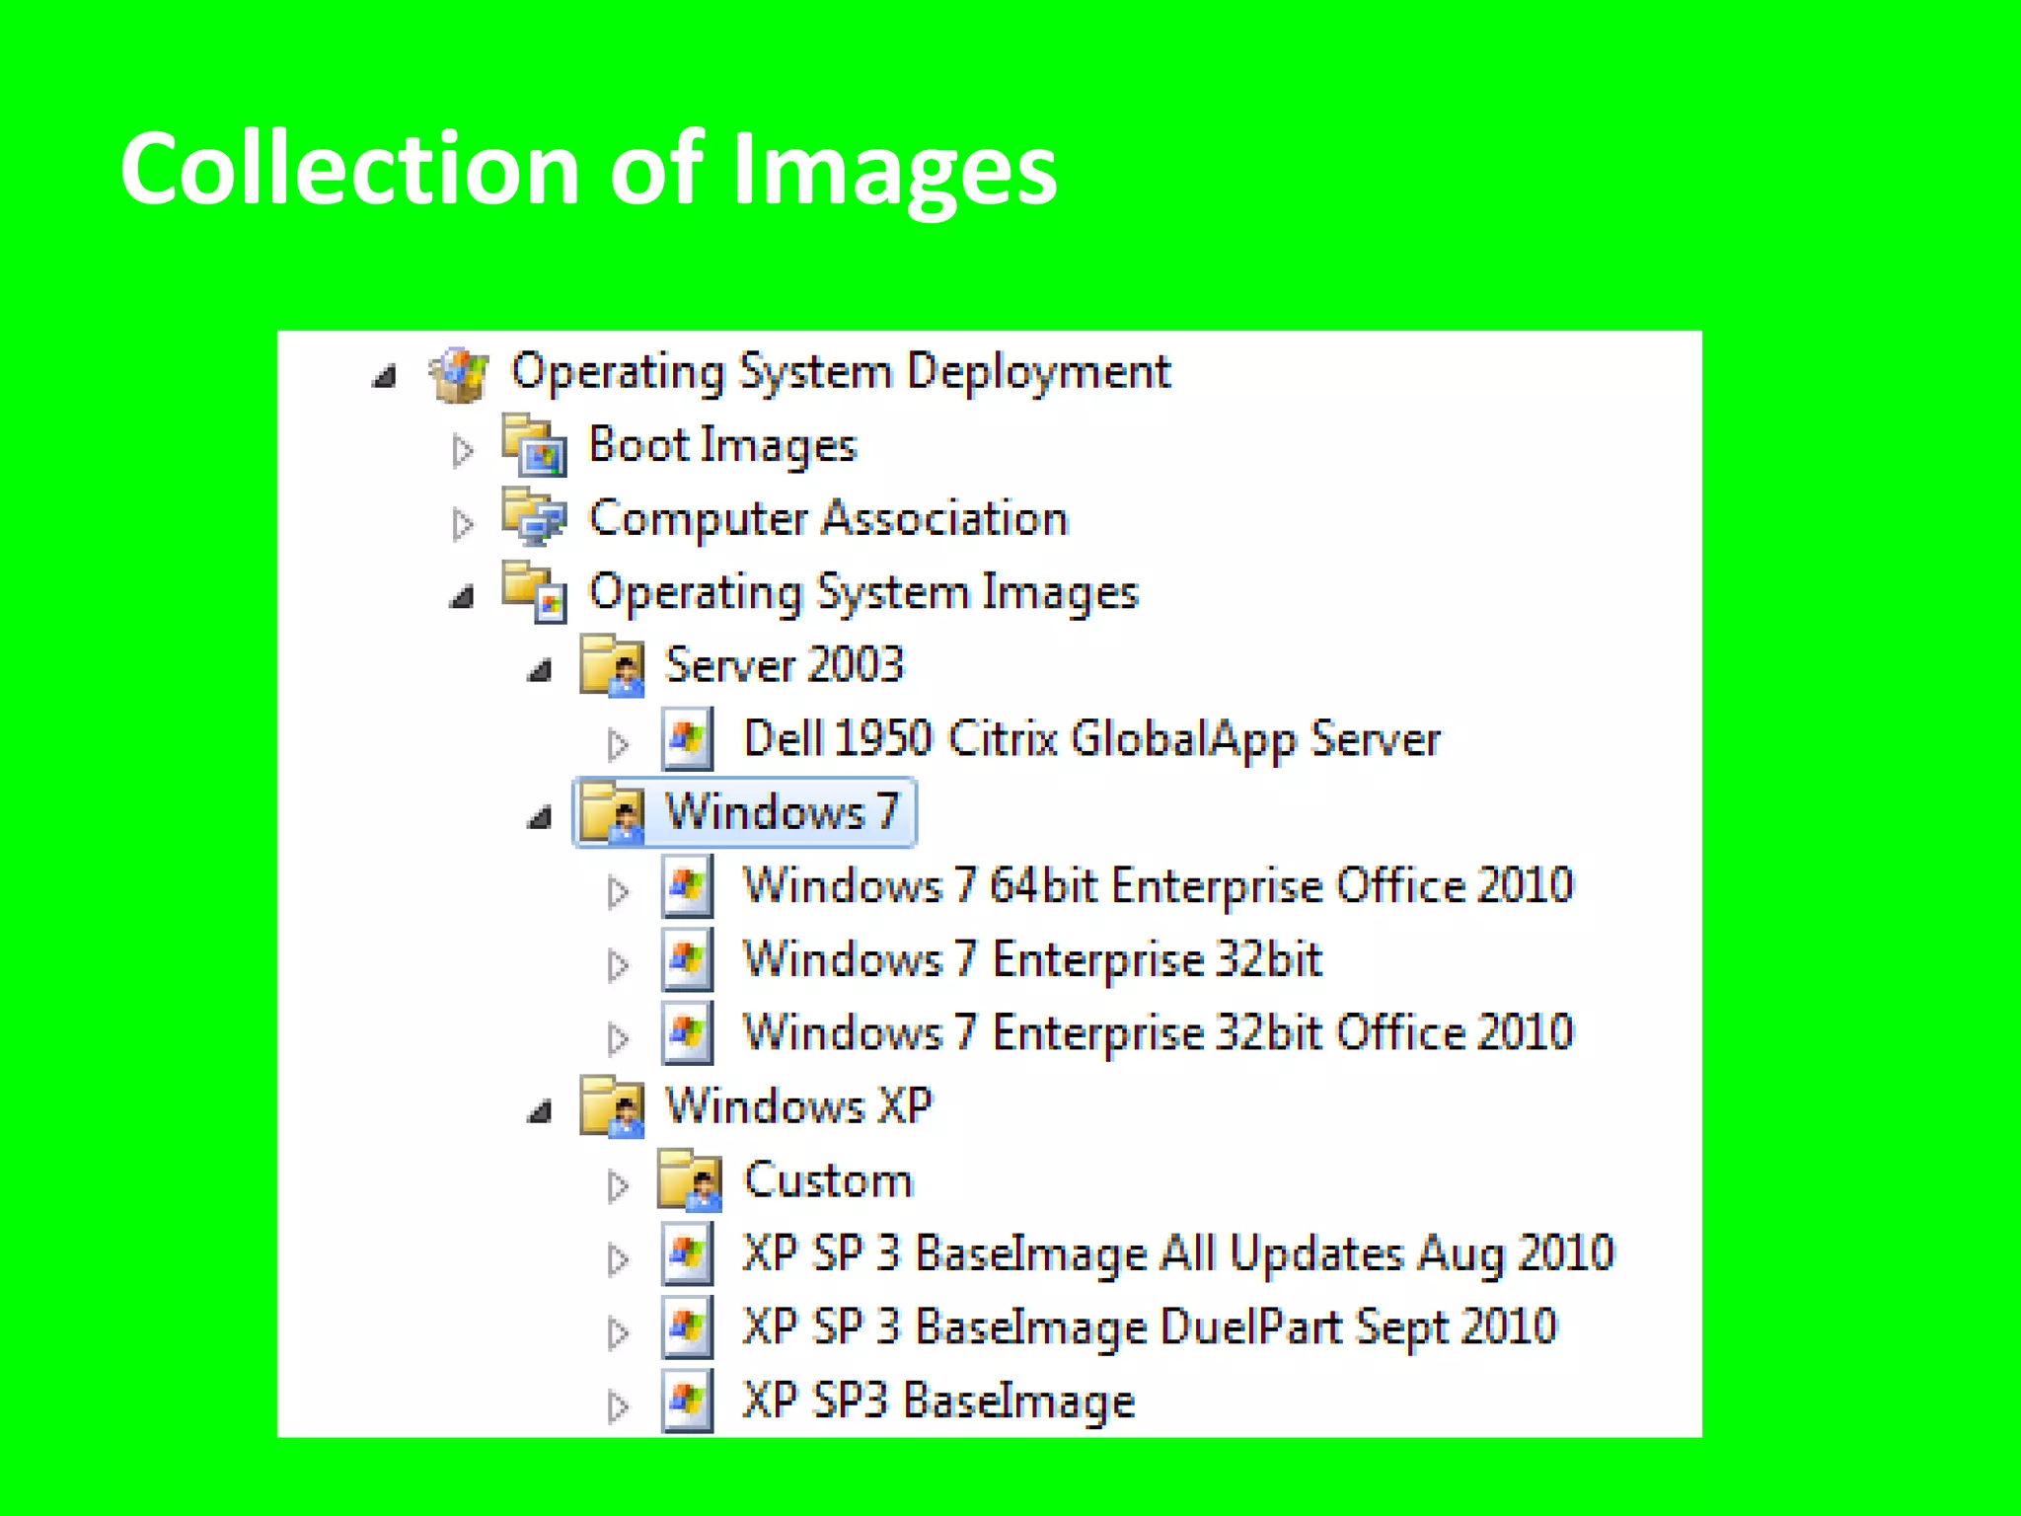Expand the XP SP3 BaseImage arrow
Screen dimensions: 2021x1516
619,1405
